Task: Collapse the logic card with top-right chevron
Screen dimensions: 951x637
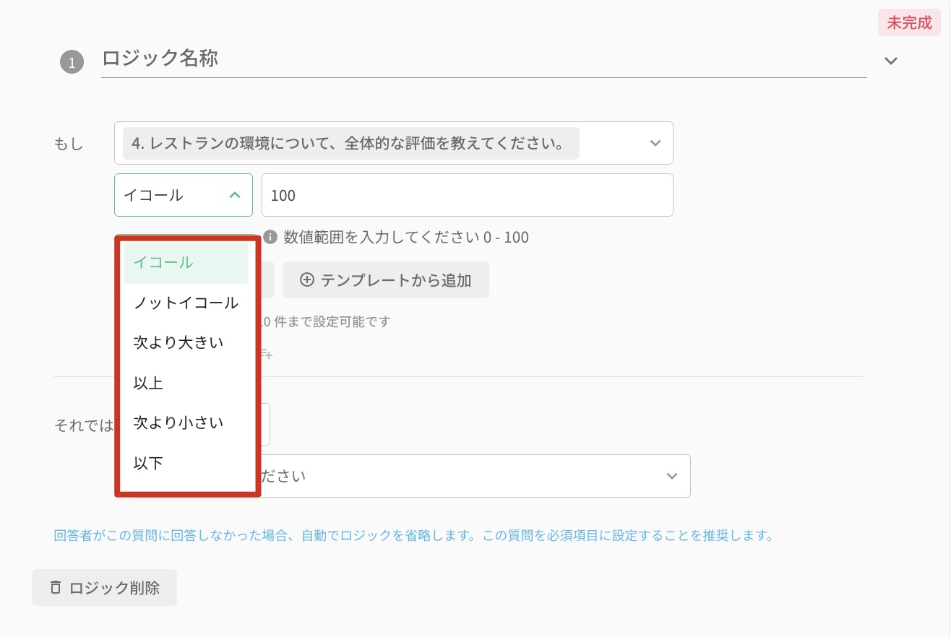Action: [x=891, y=61]
